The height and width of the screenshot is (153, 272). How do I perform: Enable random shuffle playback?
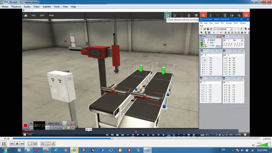click(53, 144)
